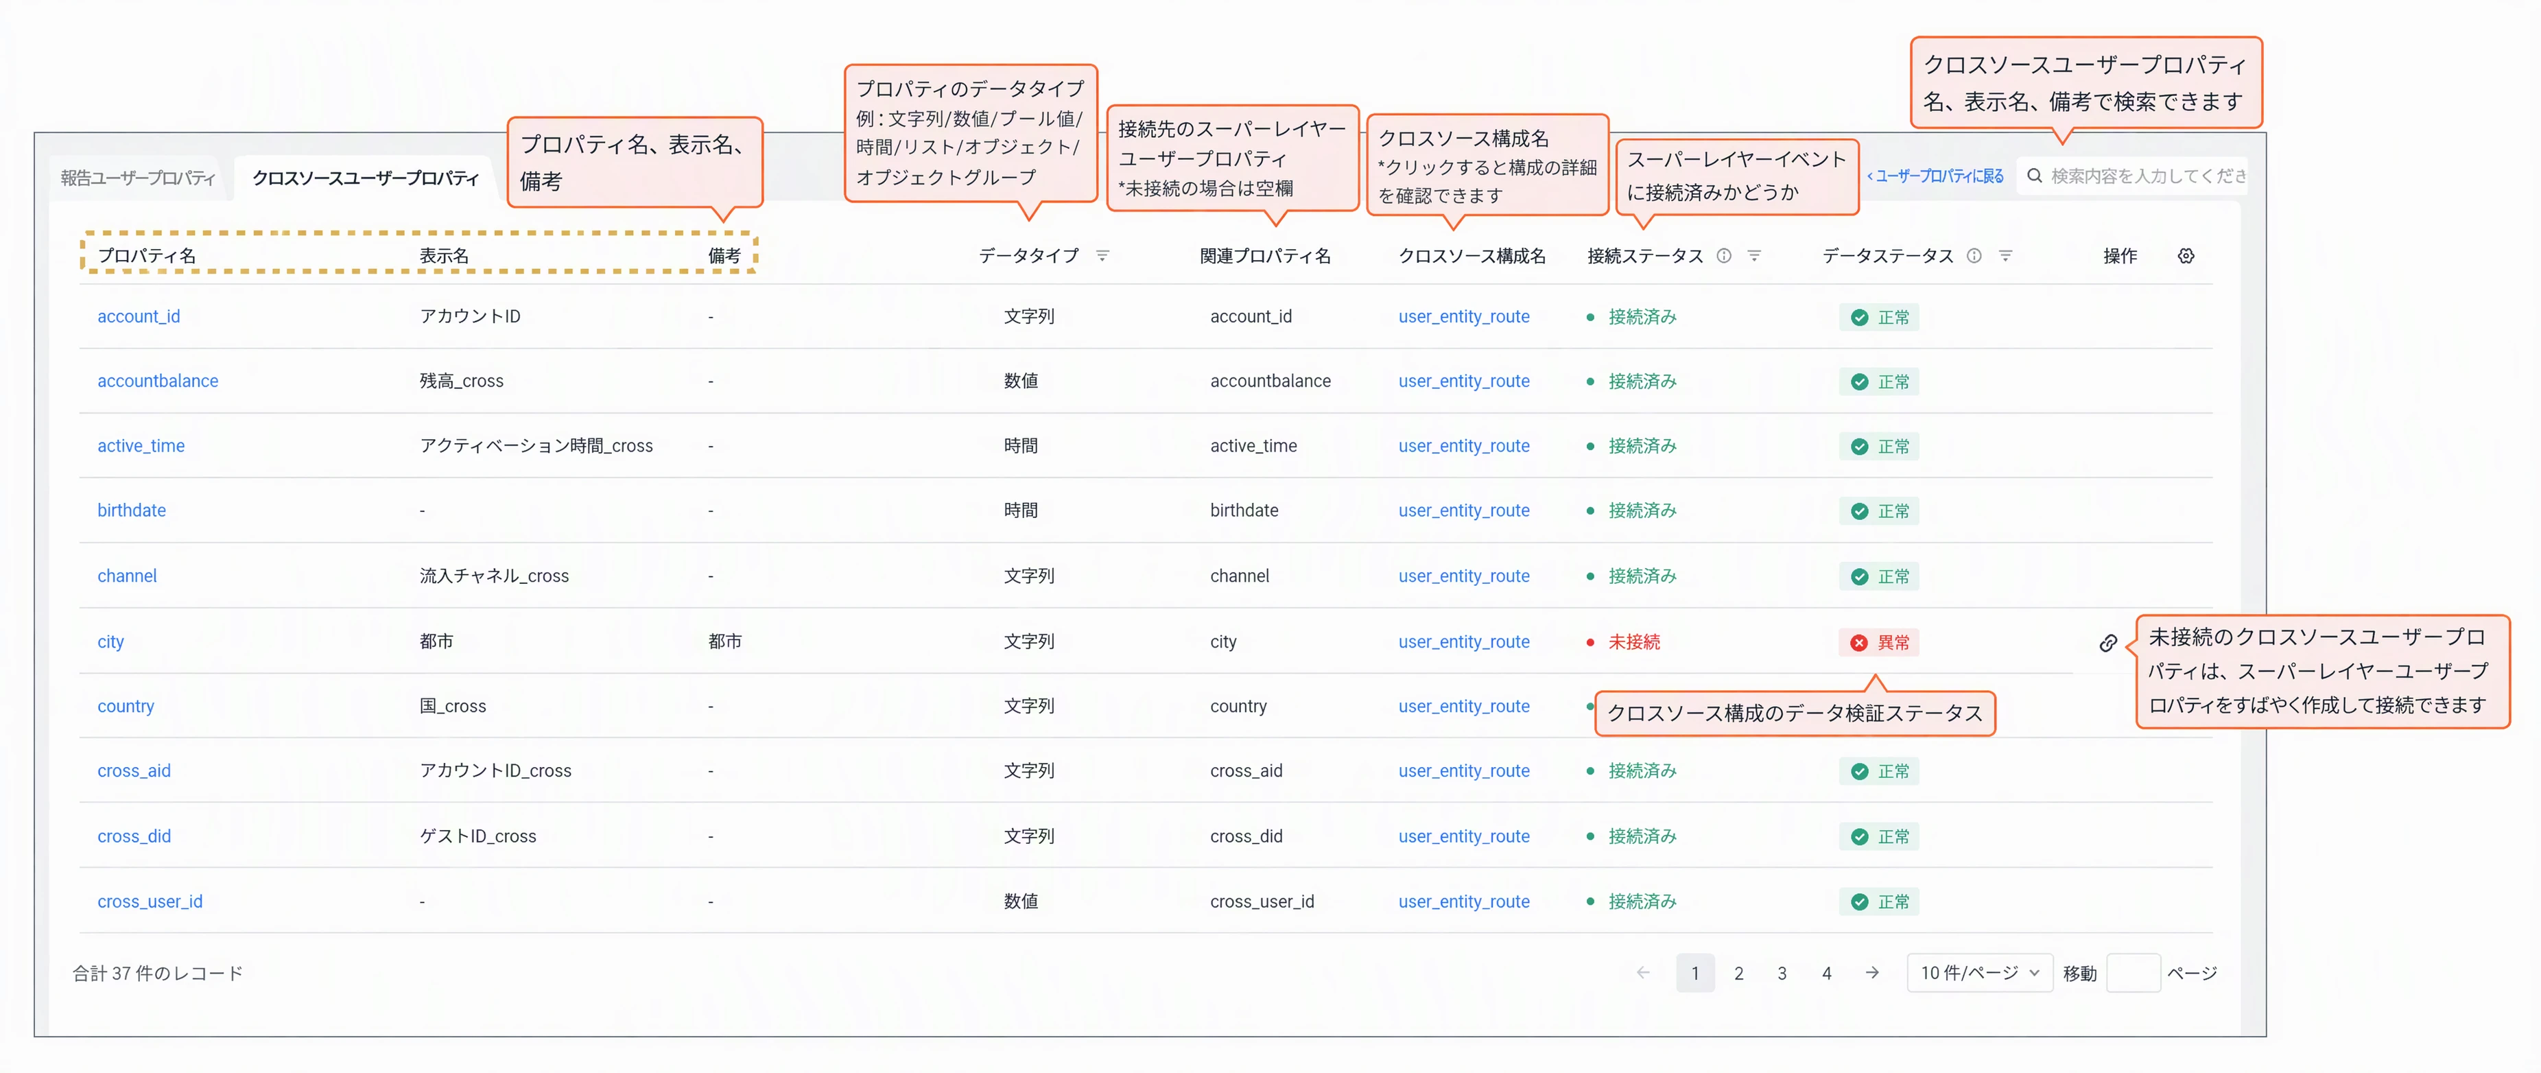Click user_entity_route in cross_aid row
The image size is (2541, 1073).
tap(1464, 771)
